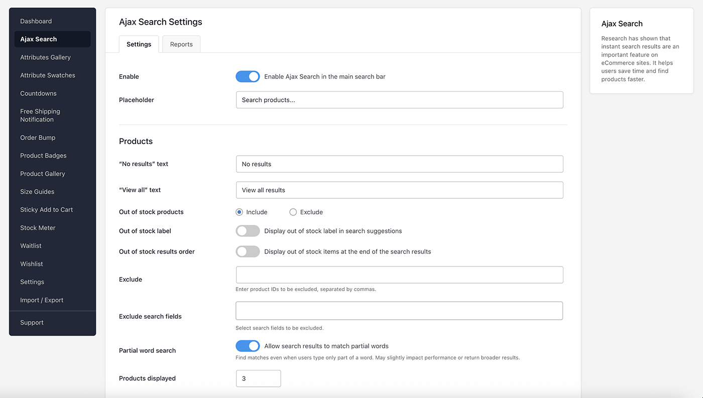Disable the Enable Ajax Search toggle
This screenshot has height=398, width=703.
(x=248, y=76)
